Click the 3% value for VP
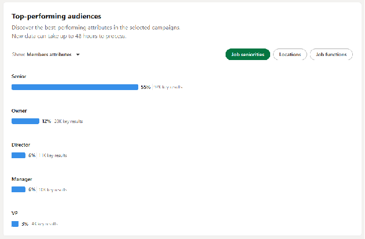 (x=25, y=223)
